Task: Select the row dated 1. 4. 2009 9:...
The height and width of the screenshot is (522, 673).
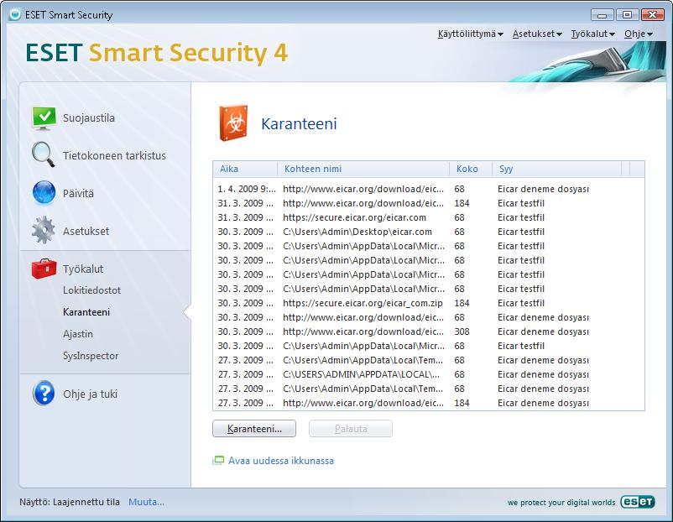Action: pyautogui.click(x=428, y=189)
